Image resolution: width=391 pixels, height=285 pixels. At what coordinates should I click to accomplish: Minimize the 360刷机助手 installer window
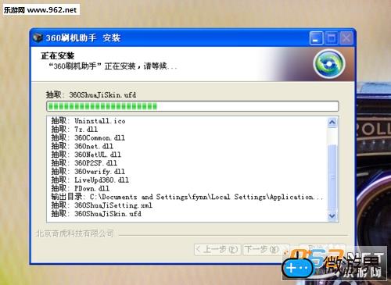pyautogui.click(x=316, y=38)
